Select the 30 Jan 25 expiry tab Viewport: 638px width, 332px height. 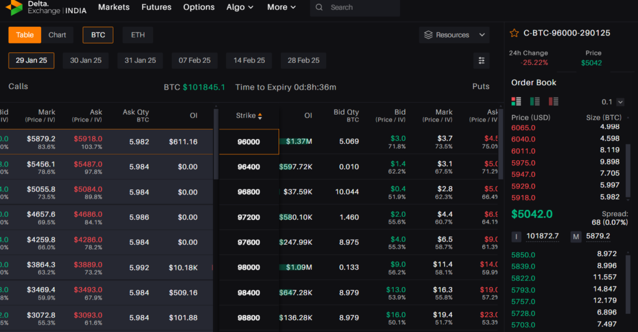click(x=86, y=60)
